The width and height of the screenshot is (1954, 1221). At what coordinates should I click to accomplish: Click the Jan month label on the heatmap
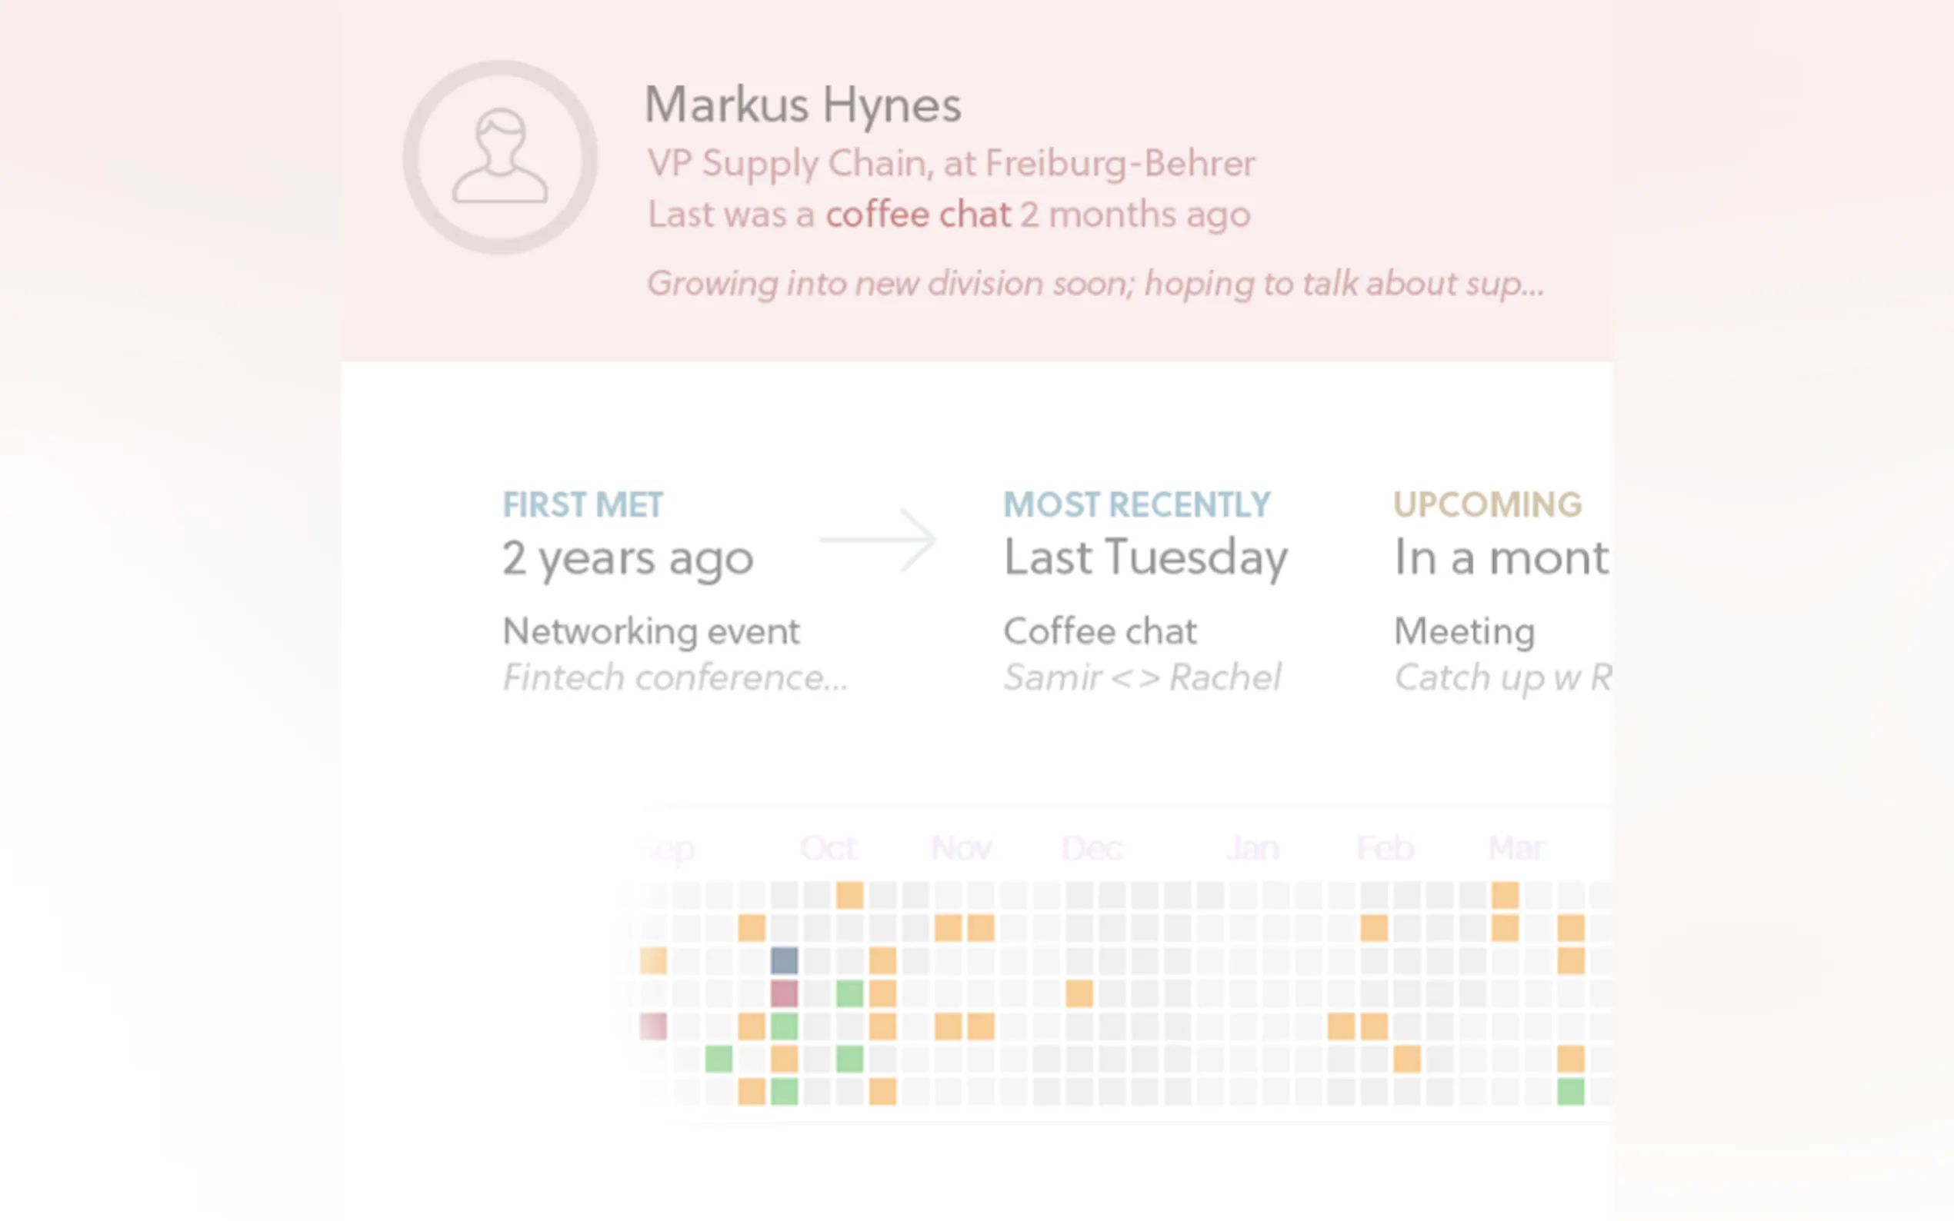pos(1253,849)
